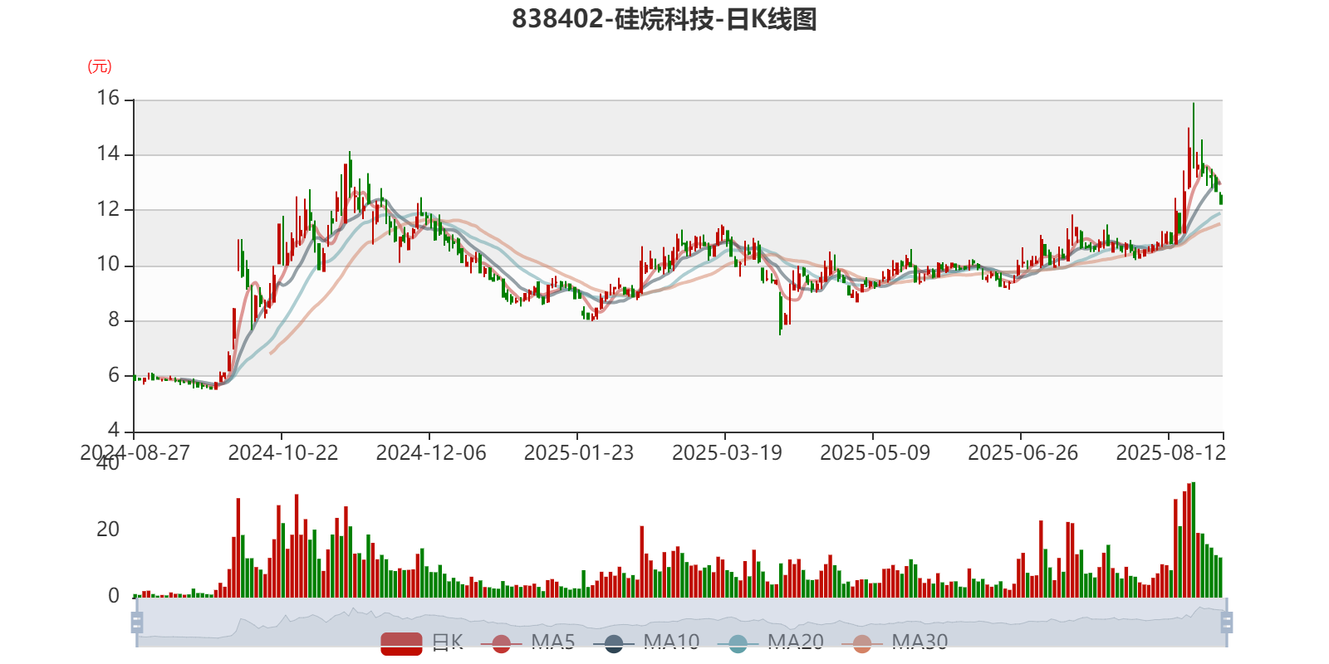
Task: Click the 2024-08-27 date axis label
Action: pyautogui.click(x=135, y=453)
